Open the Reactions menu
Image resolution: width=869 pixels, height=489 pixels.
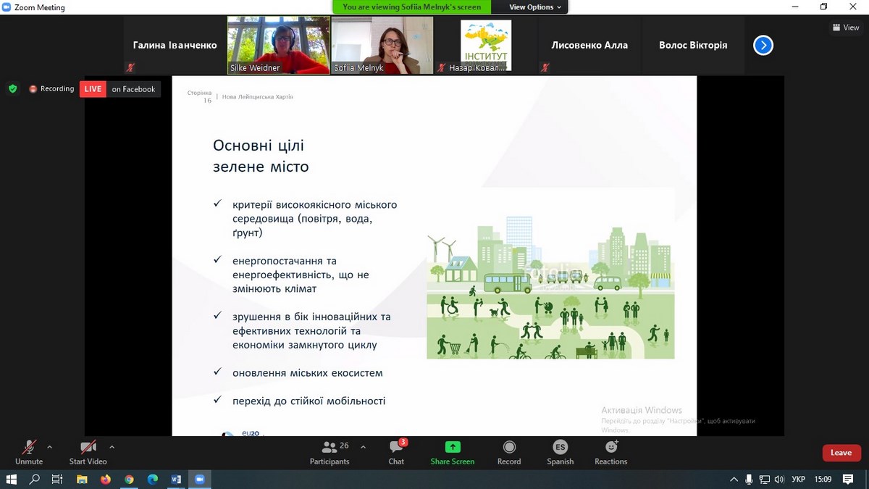[x=610, y=452]
